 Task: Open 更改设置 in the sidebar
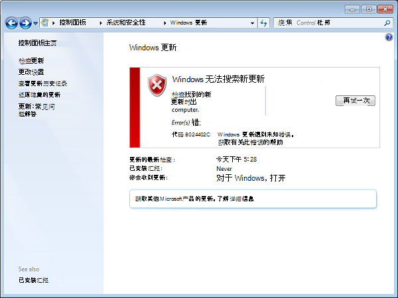click(x=31, y=72)
